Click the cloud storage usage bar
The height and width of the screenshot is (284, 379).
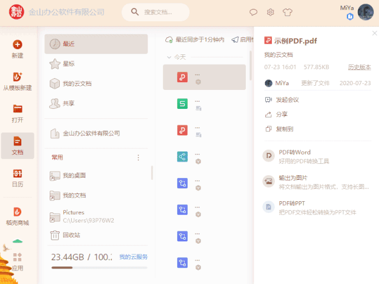click(x=99, y=267)
